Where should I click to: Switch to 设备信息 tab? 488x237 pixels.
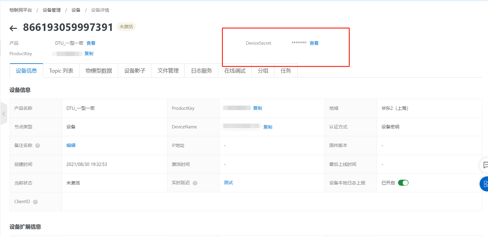26,71
